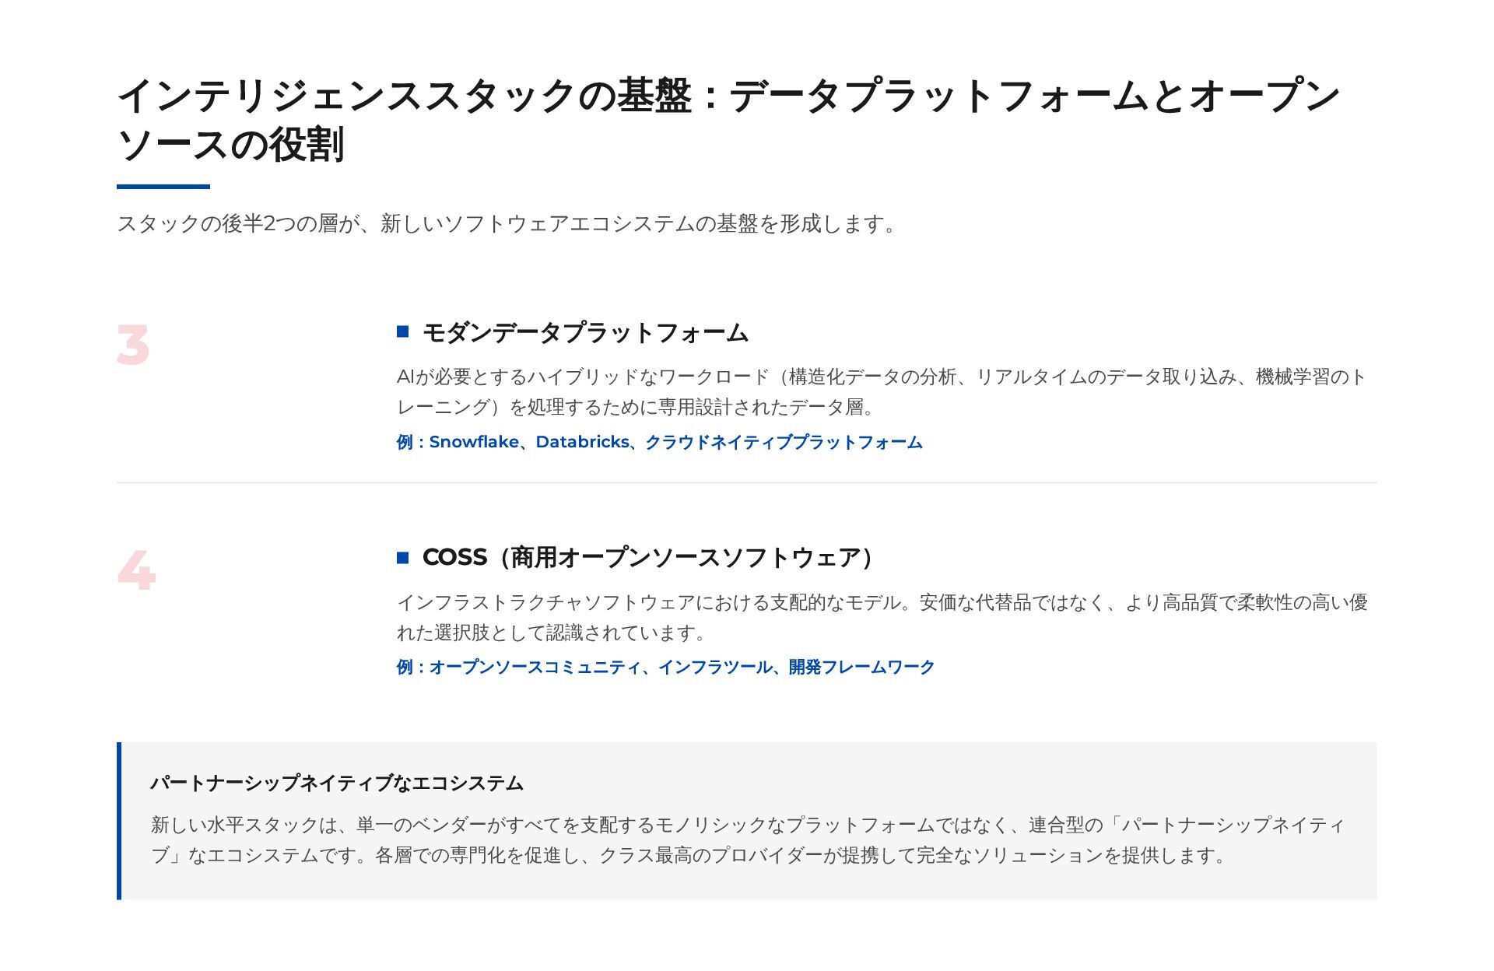Click the blue vertical bar of the callout box
Image resolution: width=1494 pixels, height=971 pixels.
[119, 821]
